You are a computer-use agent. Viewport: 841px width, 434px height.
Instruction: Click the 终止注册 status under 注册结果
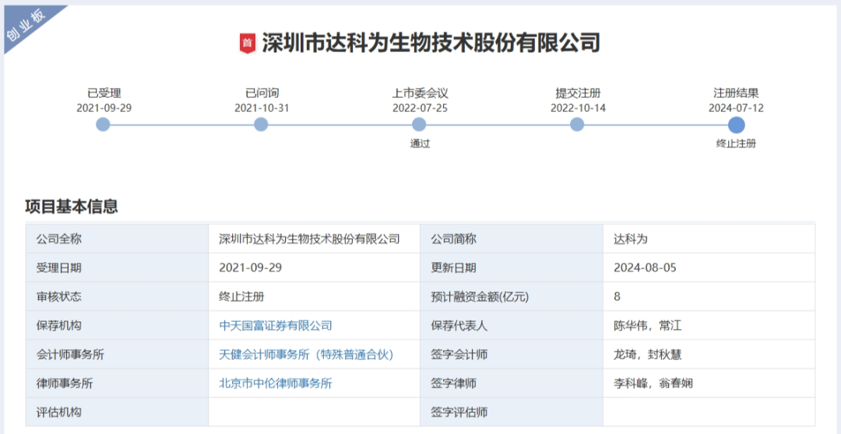click(736, 143)
